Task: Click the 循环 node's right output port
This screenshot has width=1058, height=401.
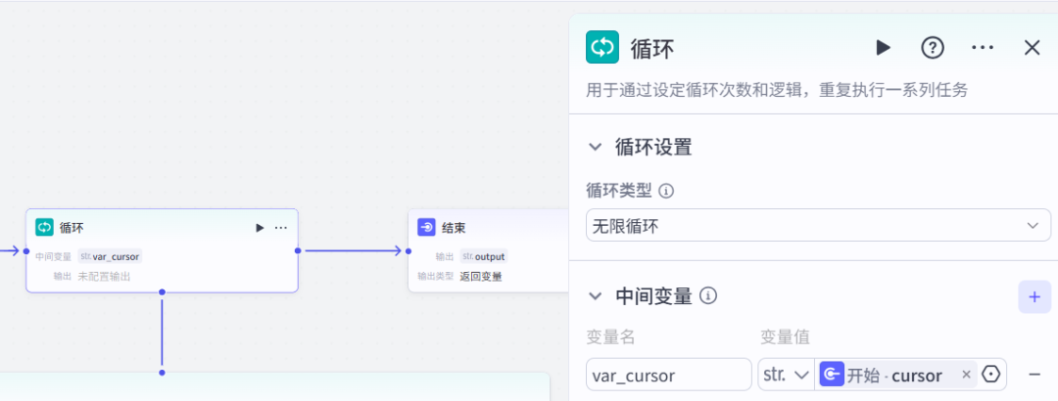Action: pyautogui.click(x=298, y=250)
